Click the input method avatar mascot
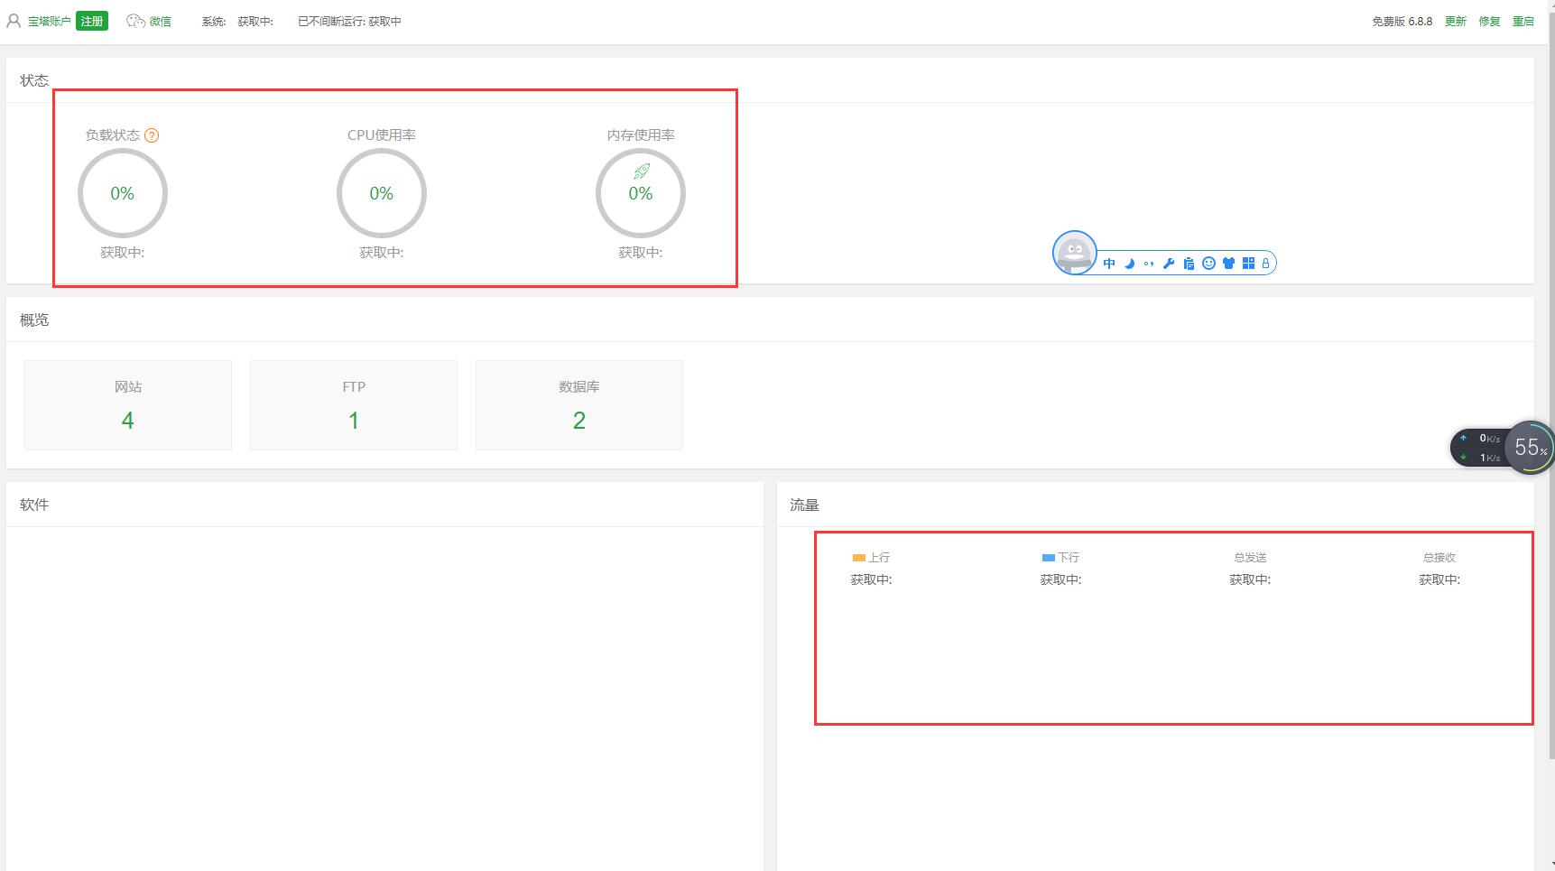Screen dimensions: 1555x871 coord(1074,253)
